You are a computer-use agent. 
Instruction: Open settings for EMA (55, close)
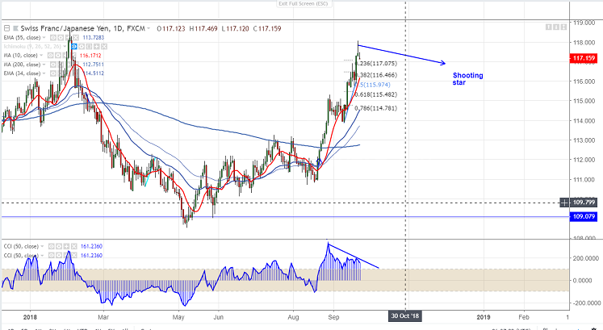pos(61,38)
